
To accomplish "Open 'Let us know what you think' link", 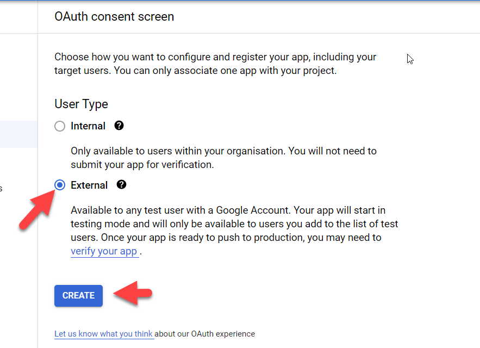I will click(x=103, y=334).
